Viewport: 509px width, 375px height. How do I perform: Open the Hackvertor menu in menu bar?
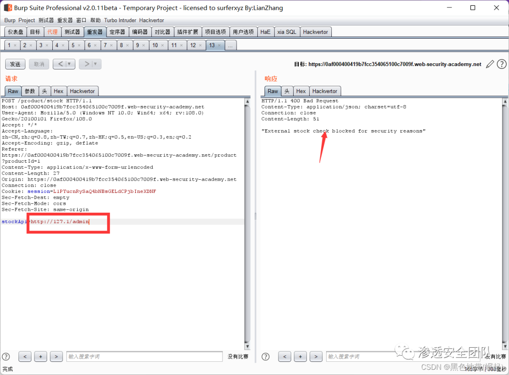152,20
